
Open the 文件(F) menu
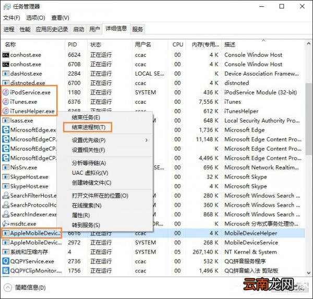[11, 18]
